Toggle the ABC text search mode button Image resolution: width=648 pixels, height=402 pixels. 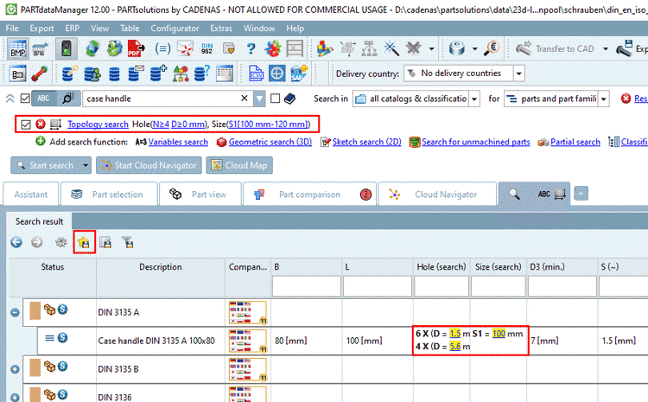(43, 99)
